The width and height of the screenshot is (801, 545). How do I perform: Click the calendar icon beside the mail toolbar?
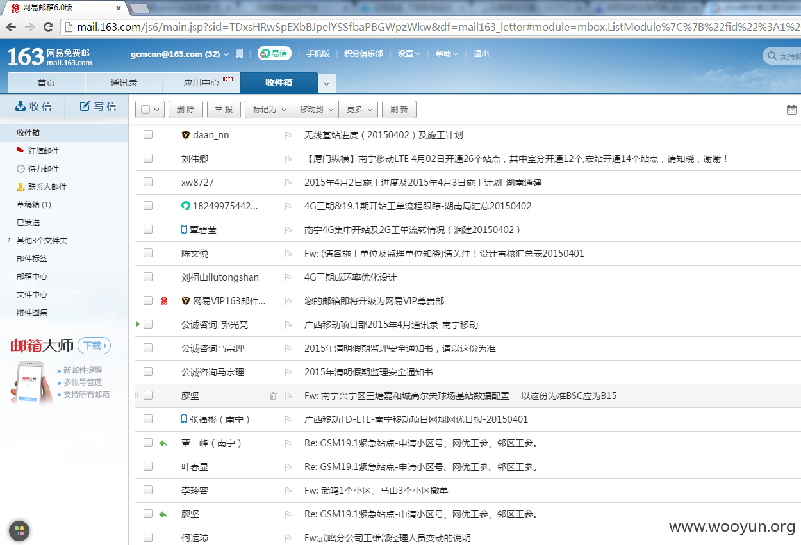click(x=791, y=110)
